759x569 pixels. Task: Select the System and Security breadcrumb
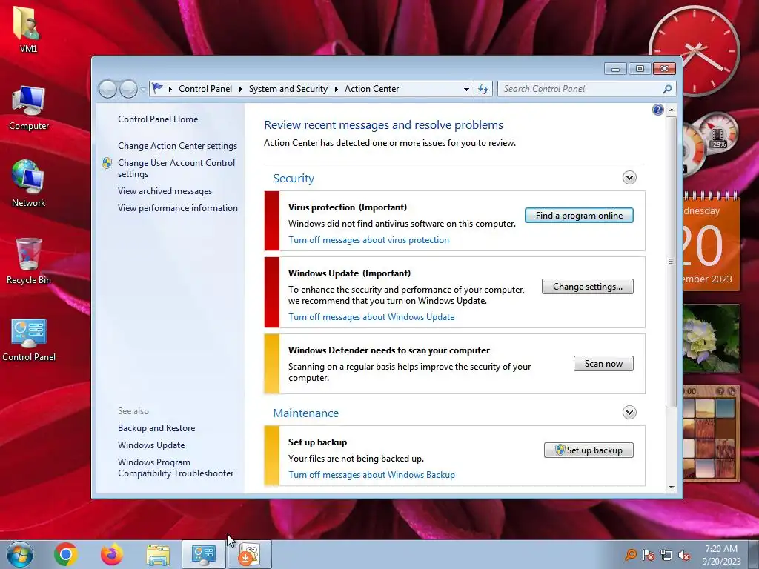coord(288,89)
